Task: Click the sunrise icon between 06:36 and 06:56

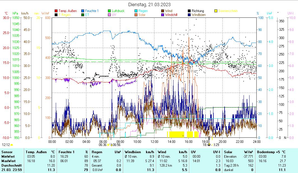Action: 108,145
